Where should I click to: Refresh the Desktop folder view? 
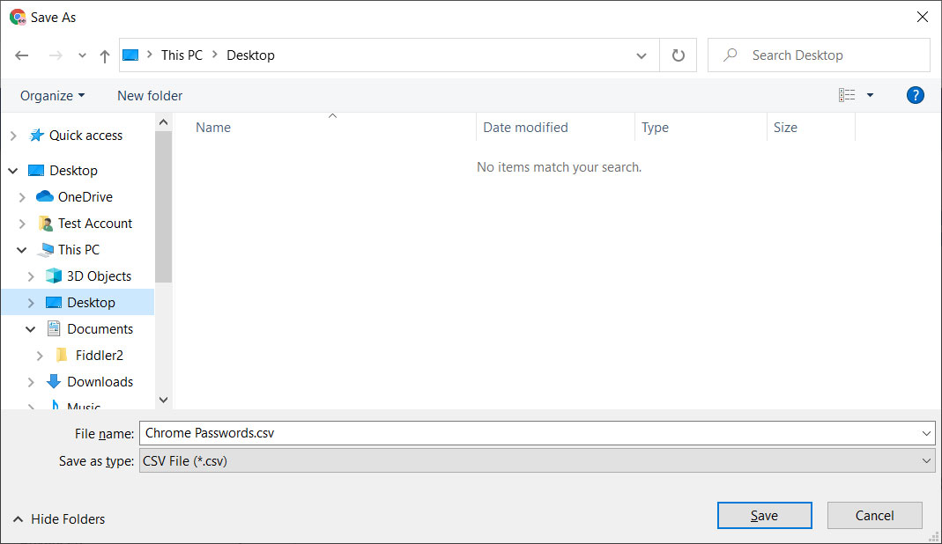[x=678, y=55]
